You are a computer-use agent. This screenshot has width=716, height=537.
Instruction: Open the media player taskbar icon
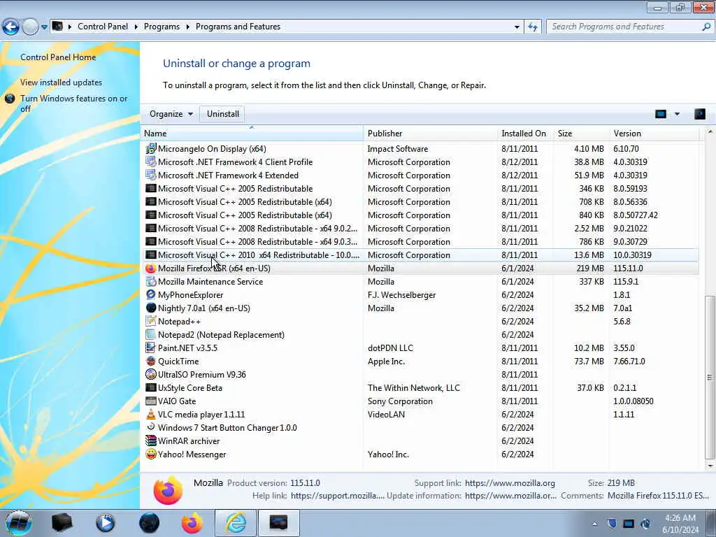point(106,523)
